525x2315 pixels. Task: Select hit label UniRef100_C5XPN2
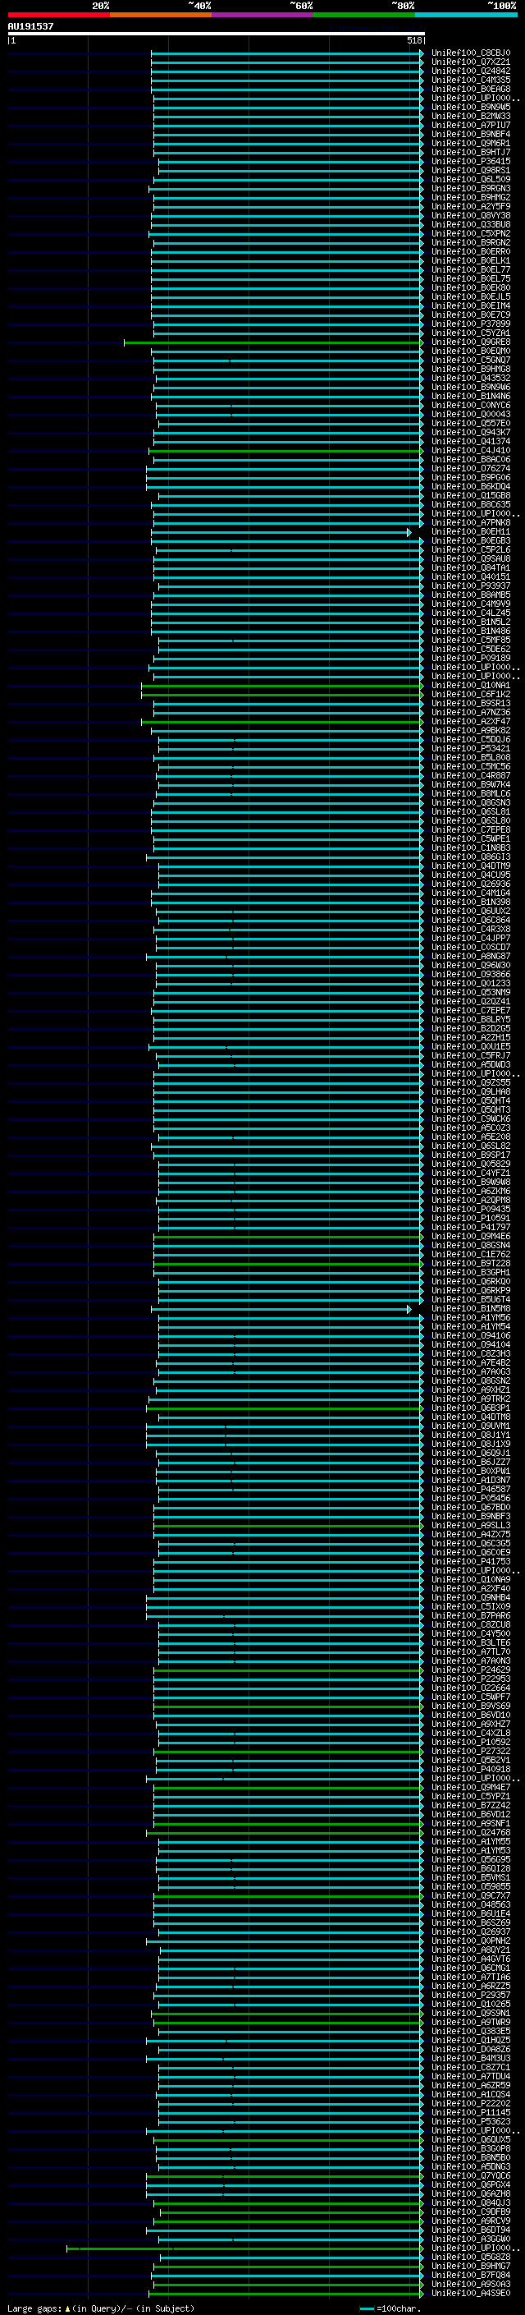pyautogui.click(x=470, y=234)
